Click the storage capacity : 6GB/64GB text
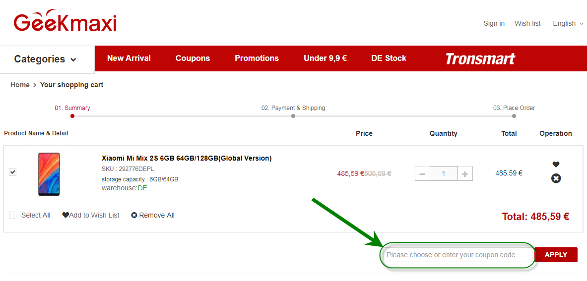The width and height of the screenshot is (587, 281). 139,179
